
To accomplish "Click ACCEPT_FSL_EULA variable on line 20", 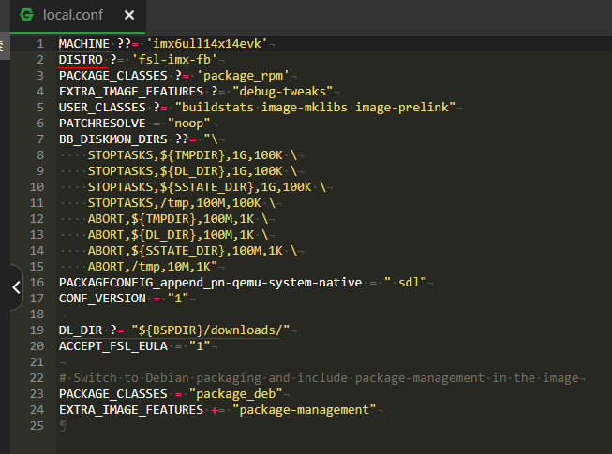I will (112, 346).
